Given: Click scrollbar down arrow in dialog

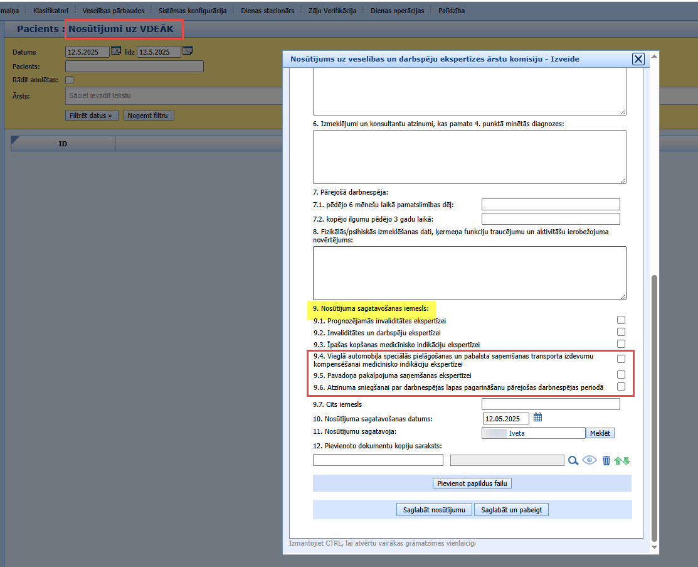Looking at the screenshot, I should click(x=654, y=547).
